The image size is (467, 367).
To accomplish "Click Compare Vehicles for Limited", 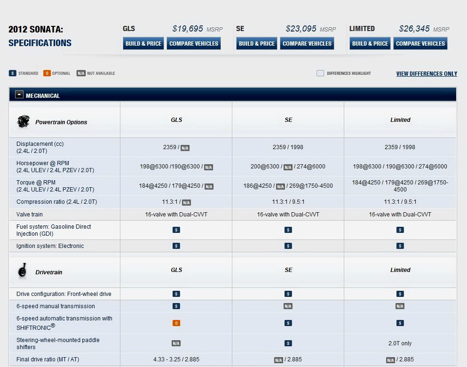I will point(420,43).
